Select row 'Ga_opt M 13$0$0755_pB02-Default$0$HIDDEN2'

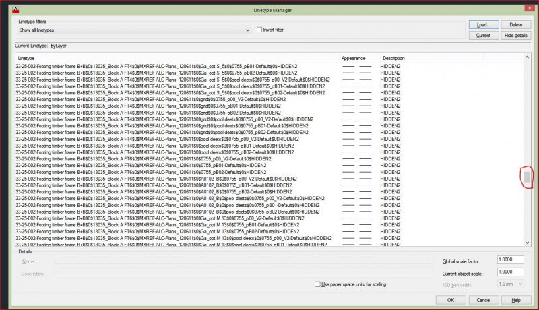coord(270,231)
